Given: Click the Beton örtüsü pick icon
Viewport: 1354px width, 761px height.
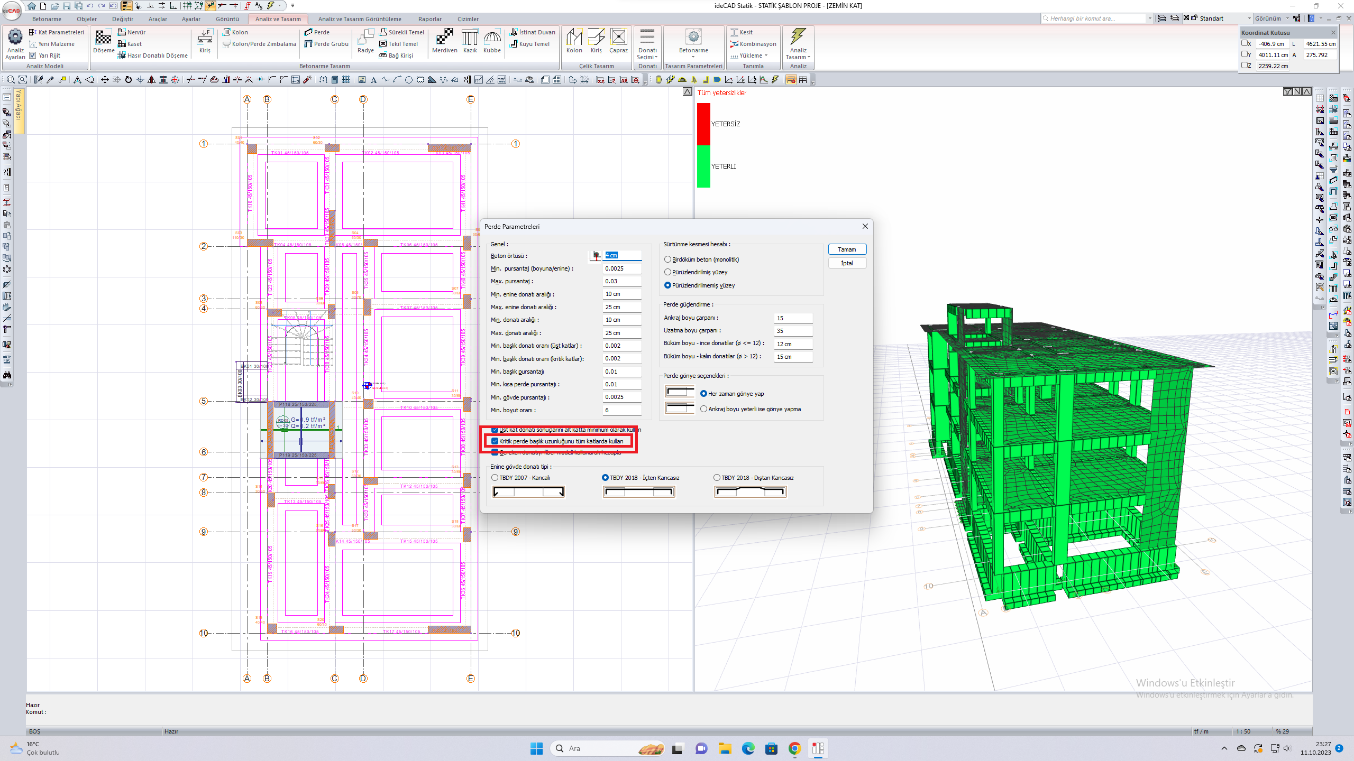Looking at the screenshot, I should pyautogui.click(x=596, y=255).
